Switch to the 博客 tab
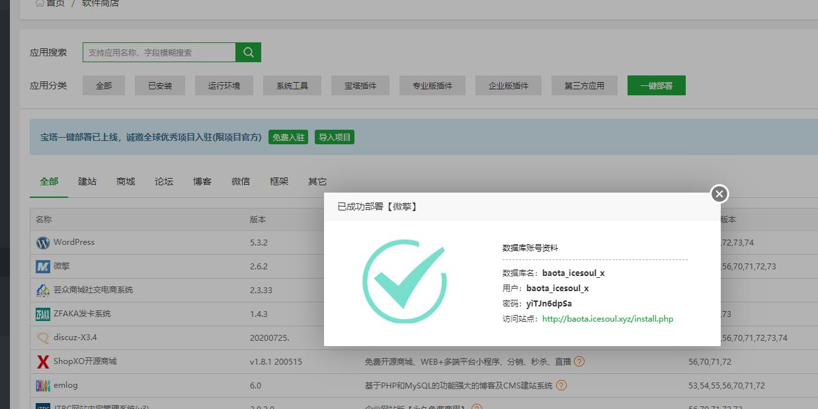 pos(202,181)
